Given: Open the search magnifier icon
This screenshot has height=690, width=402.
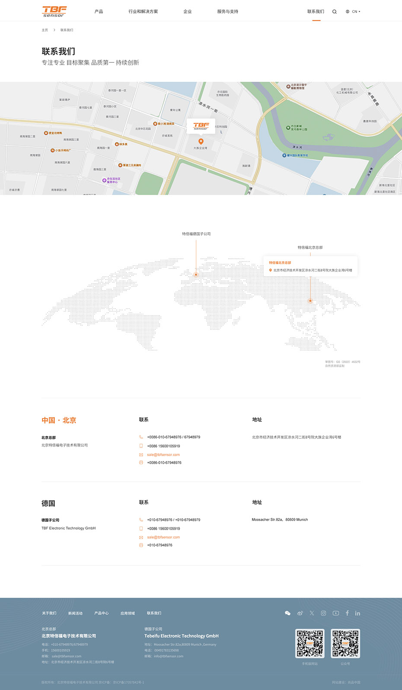Looking at the screenshot, I should [334, 12].
